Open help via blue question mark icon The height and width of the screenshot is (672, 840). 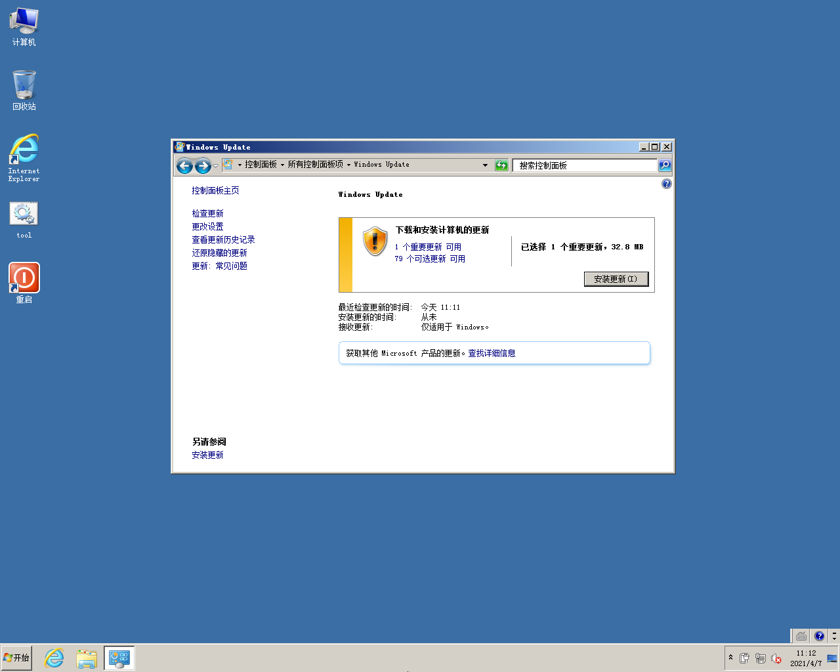(x=667, y=184)
